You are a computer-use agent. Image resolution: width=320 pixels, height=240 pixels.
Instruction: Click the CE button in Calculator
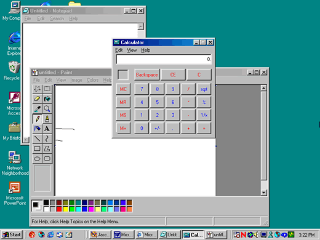coord(173,74)
